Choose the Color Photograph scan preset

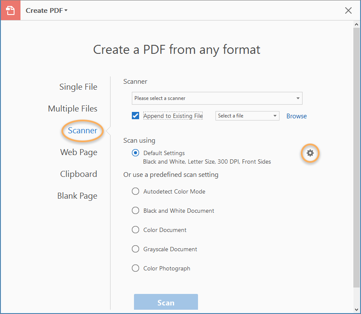click(135, 268)
